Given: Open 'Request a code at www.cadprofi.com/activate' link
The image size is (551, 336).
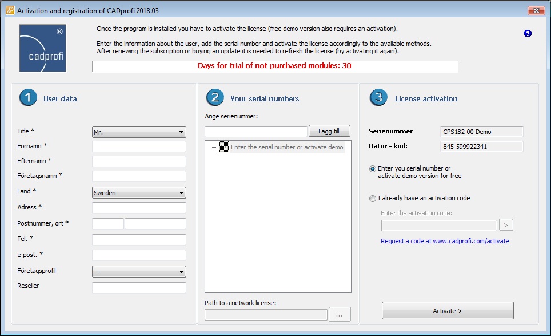Looking at the screenshot, I should click(445, 241).
